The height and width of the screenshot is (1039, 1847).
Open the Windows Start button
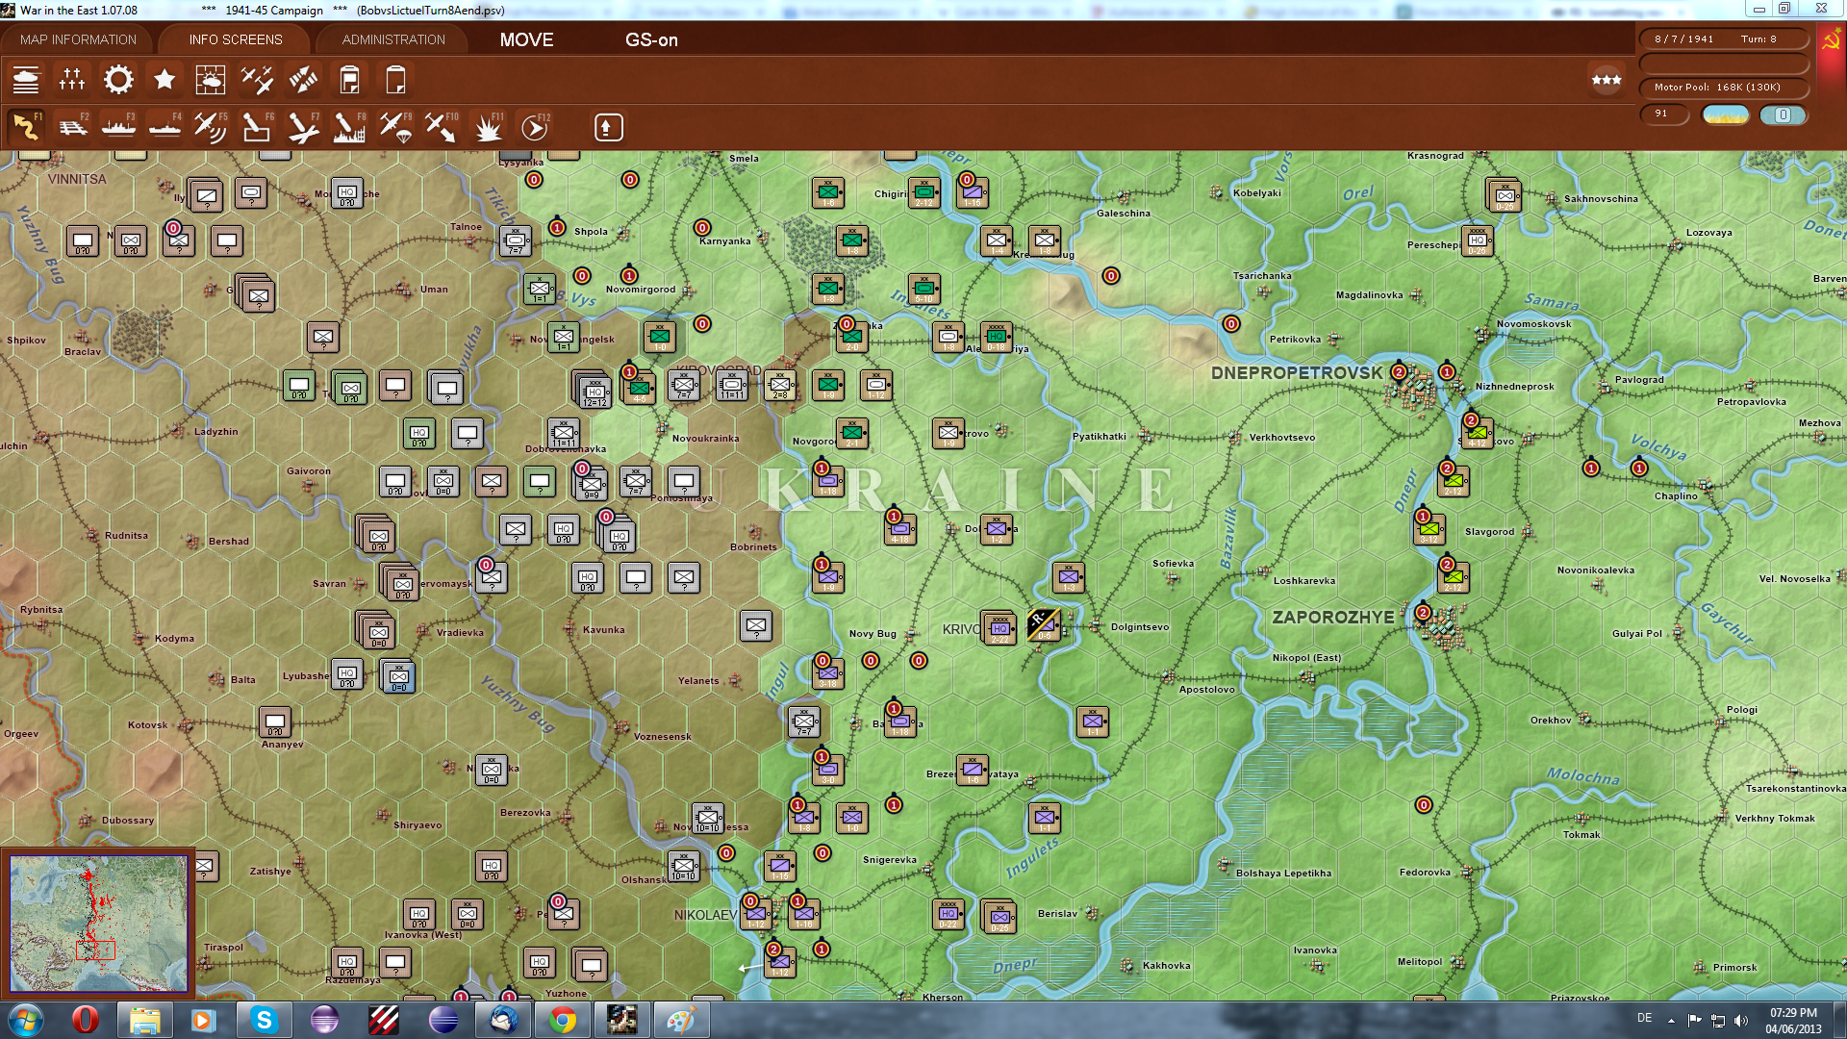(x=25, y=1019)
